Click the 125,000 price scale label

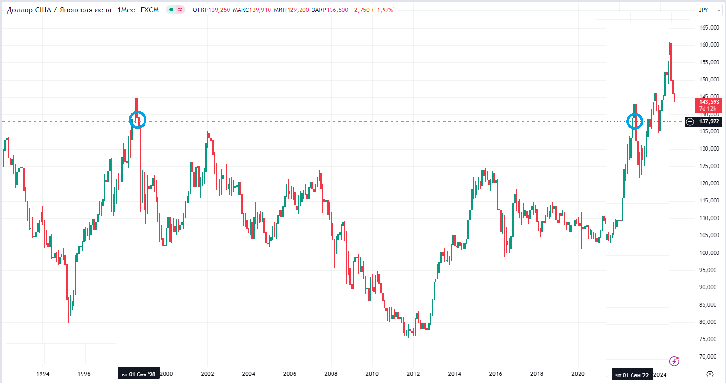coord(709,166)
